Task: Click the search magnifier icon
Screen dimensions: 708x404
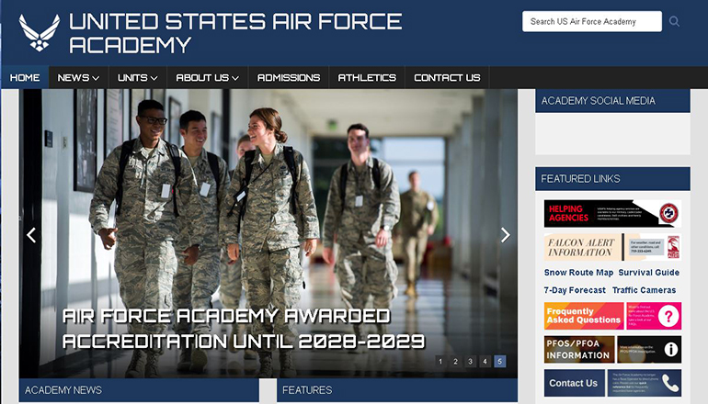Action: (x=674, y=21)
